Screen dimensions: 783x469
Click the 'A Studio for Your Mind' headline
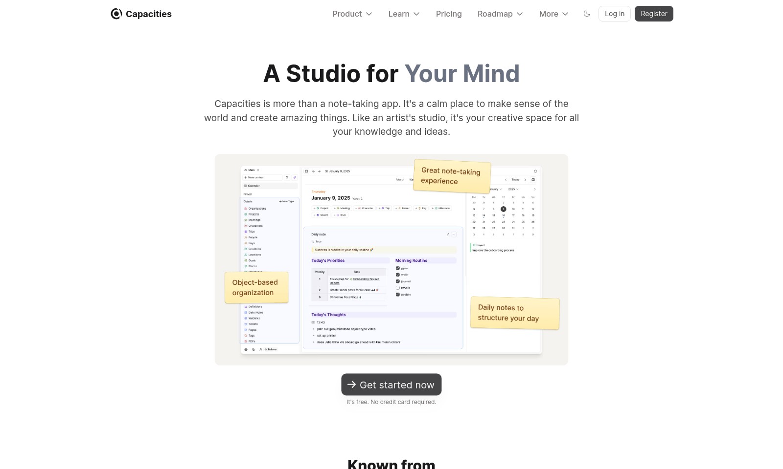click(391, 74)
